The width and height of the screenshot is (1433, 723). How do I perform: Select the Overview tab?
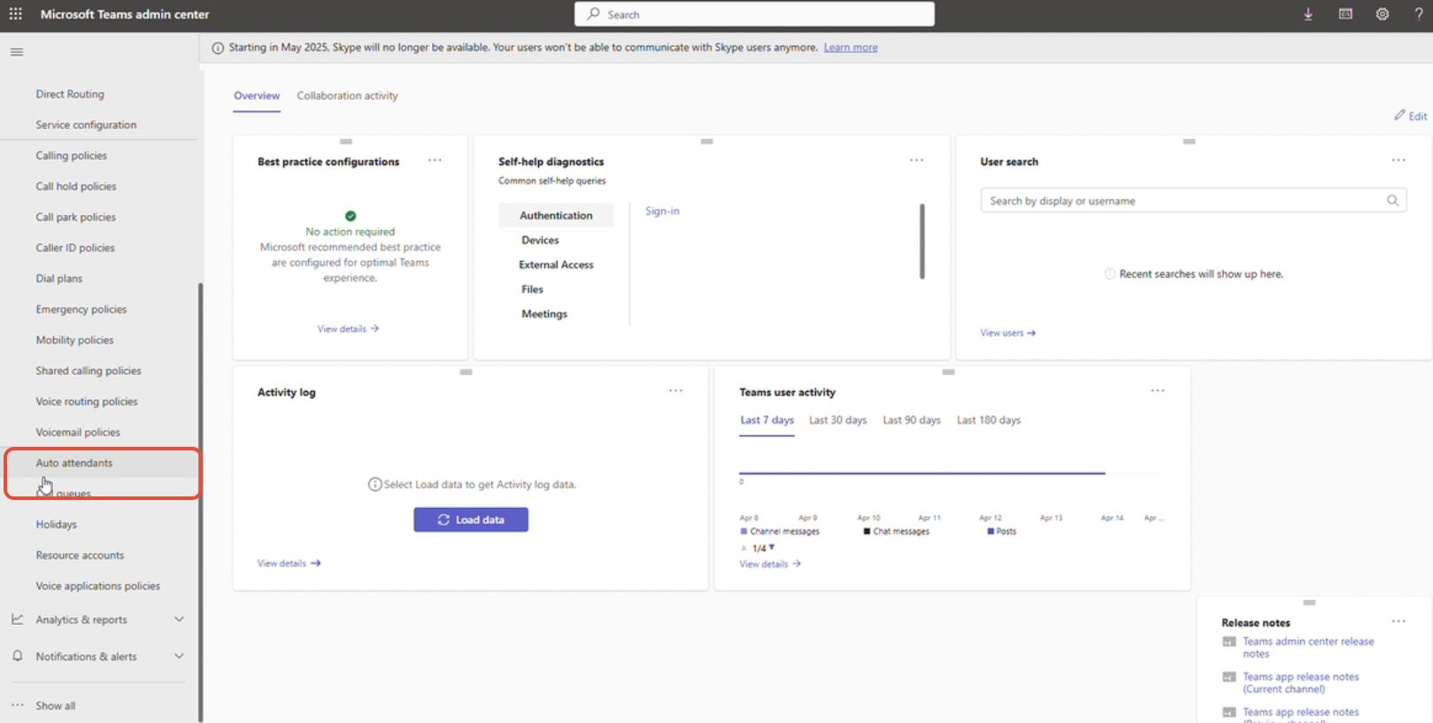(257, 96)
